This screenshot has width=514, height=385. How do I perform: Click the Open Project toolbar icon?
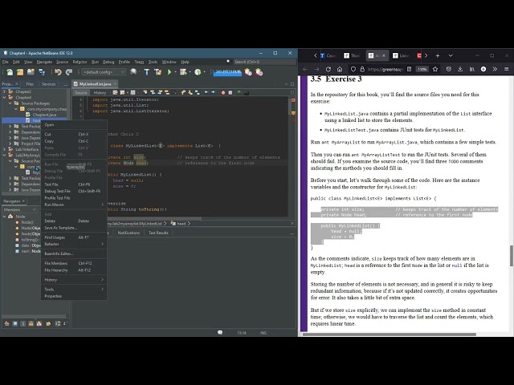31,72
